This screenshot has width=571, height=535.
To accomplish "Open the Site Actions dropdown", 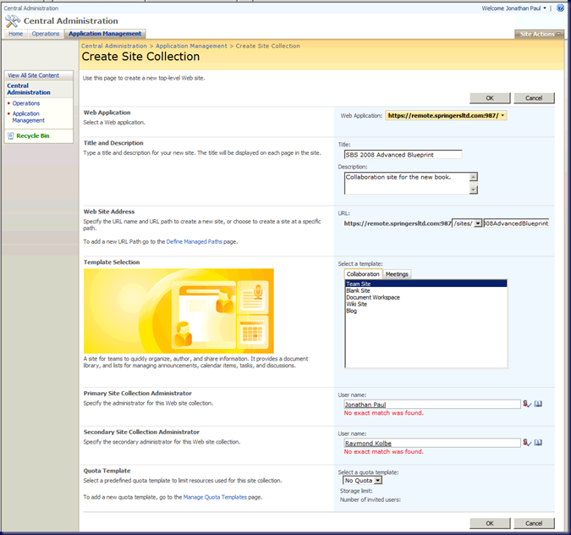I will (x=540, y=34).
